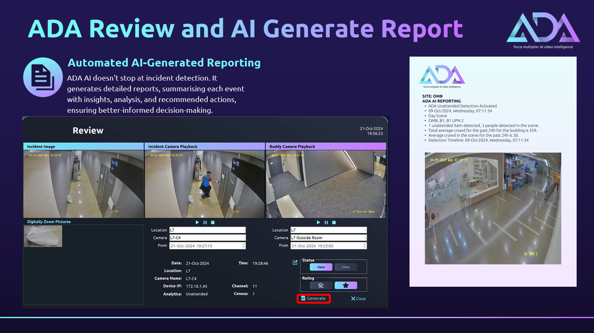Image resolution: width=594 pixels, height=333 pixels.
Task: Click the ADA logo at slide top right
Action: click(x=543, y=30)
